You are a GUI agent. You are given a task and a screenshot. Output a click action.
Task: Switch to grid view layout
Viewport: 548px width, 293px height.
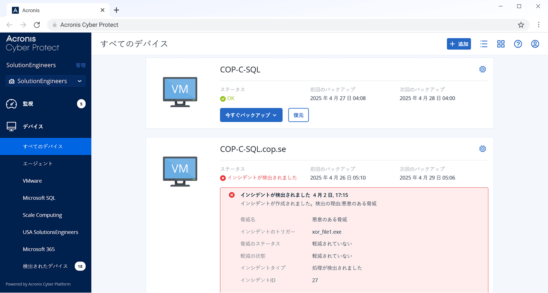pos(501,44)
